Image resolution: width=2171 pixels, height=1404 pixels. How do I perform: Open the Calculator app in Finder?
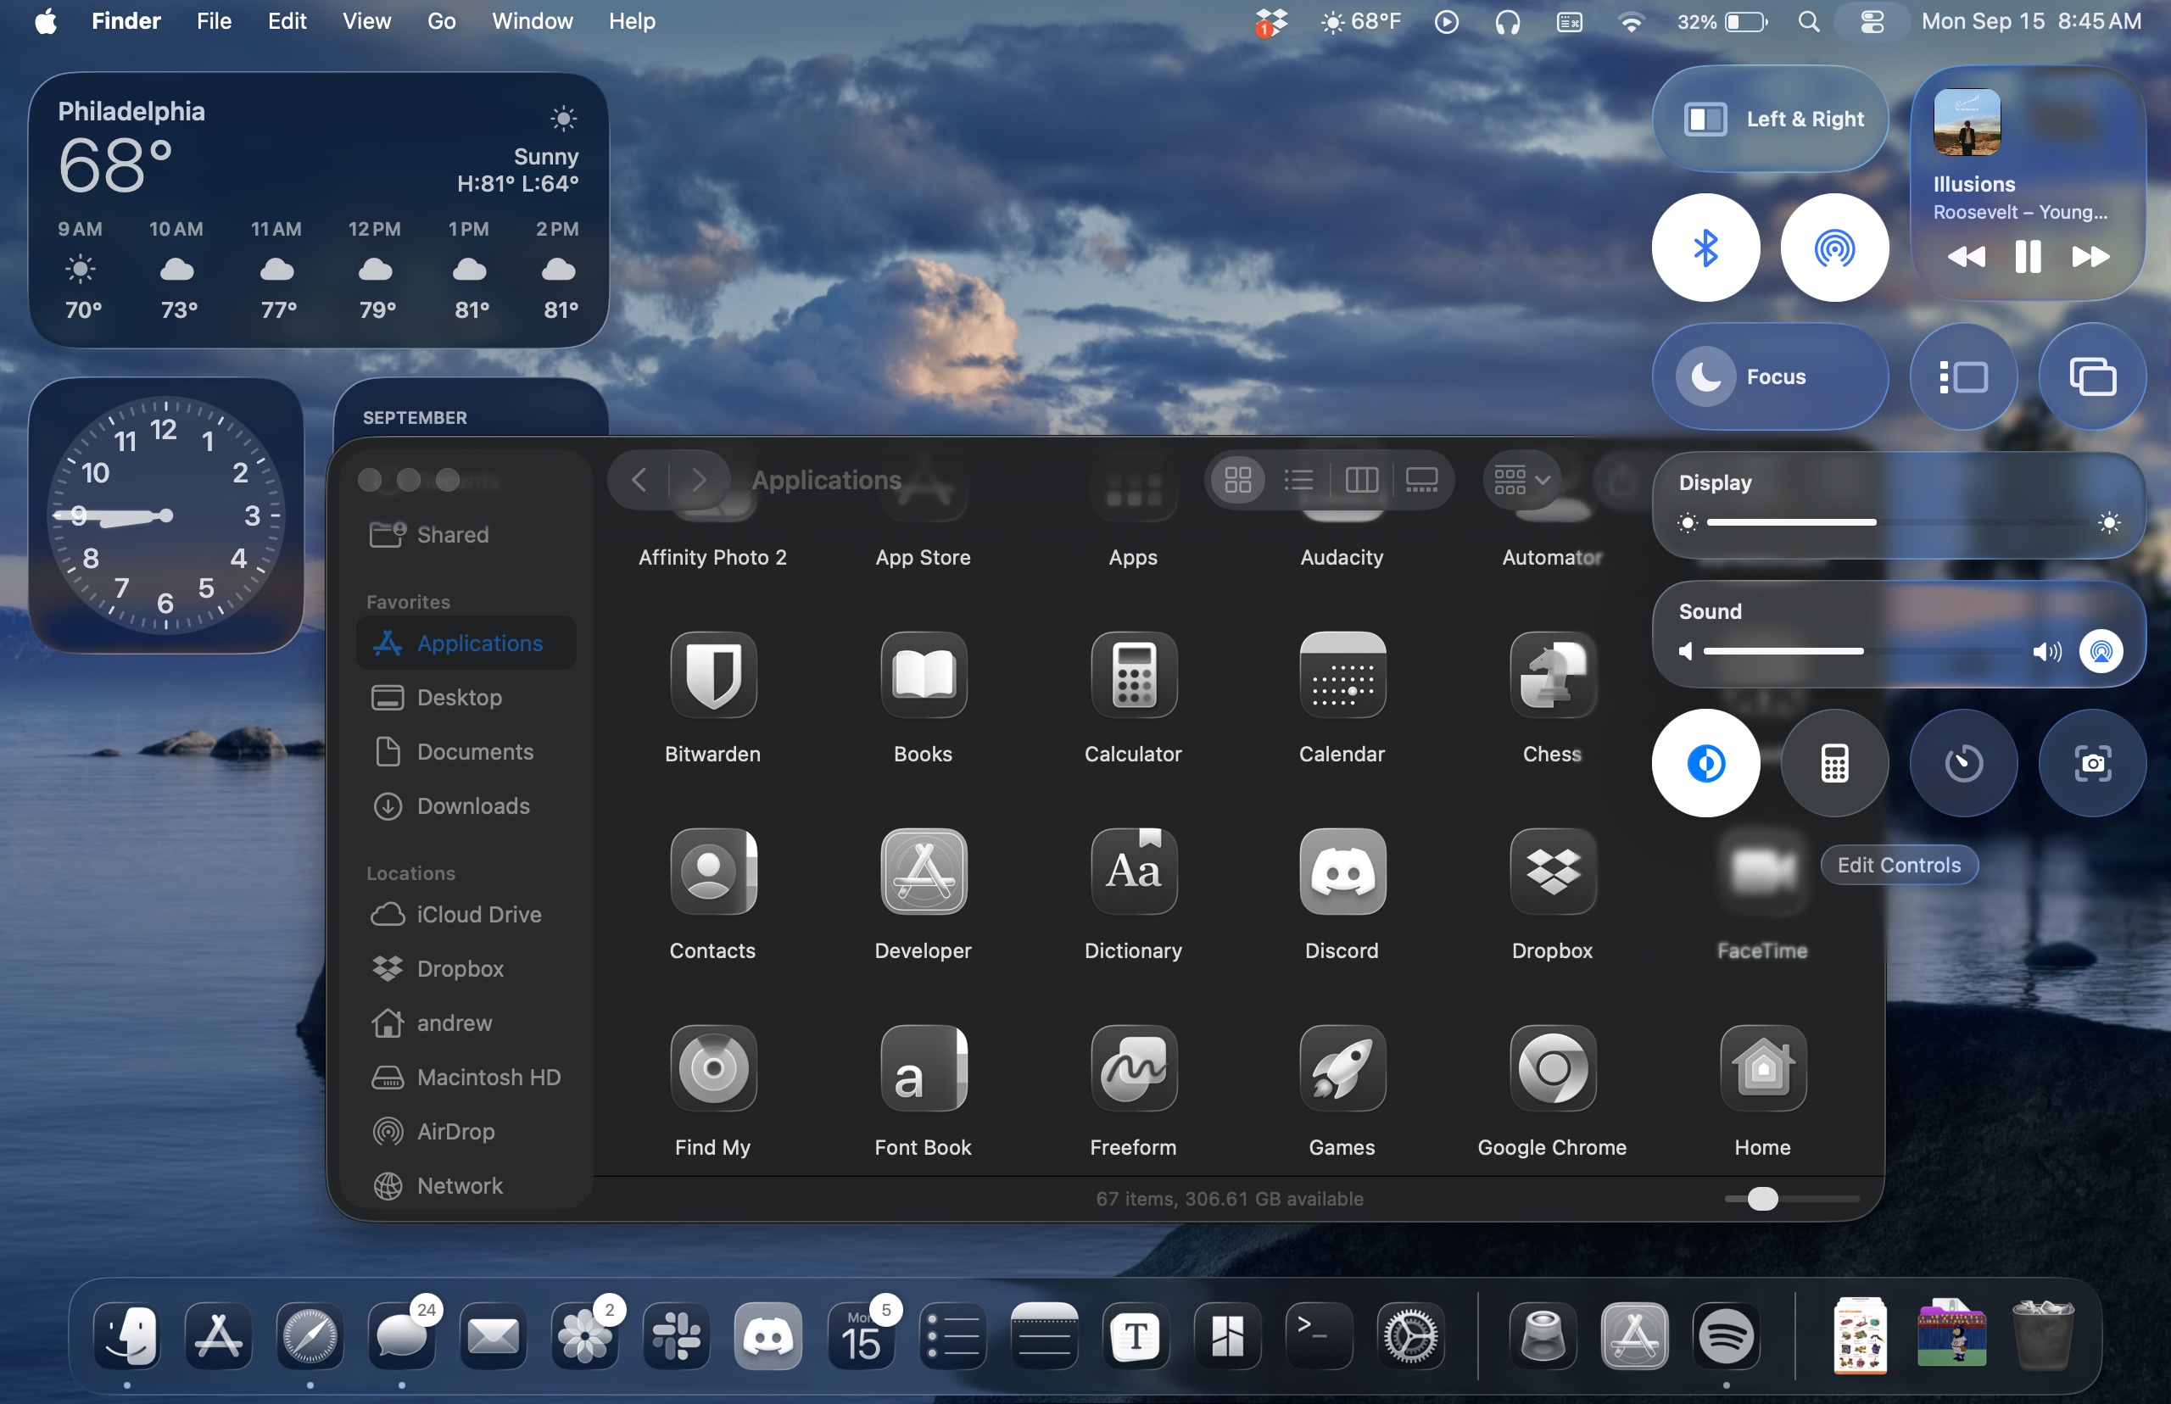[x=1132, y=676]
